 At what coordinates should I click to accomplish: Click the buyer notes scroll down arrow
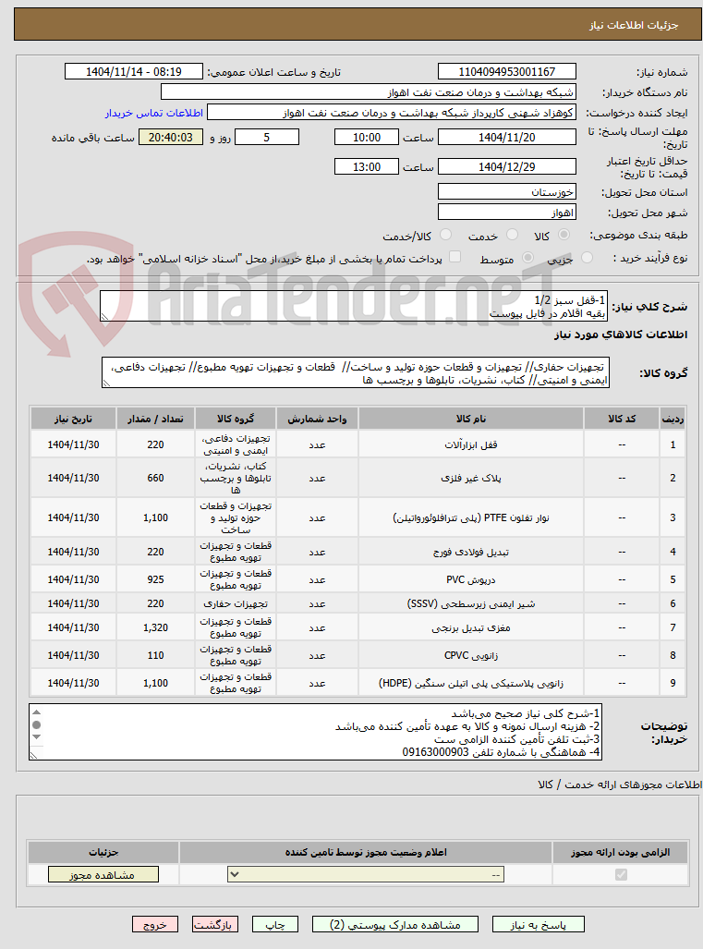coord(36,736)
